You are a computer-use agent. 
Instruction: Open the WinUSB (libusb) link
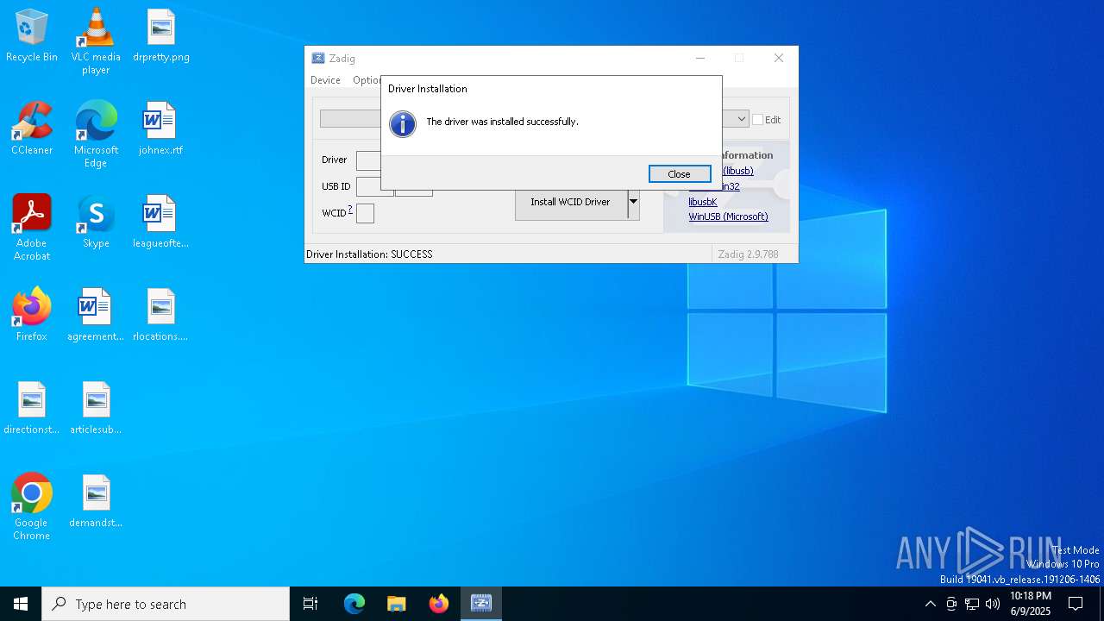tap(737, 171)
